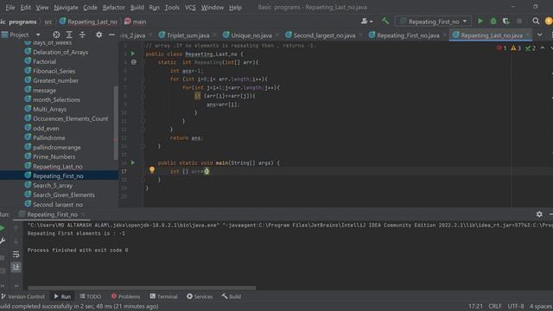Click 17:21 caret position in status bar
Screen dimensions: 553x311
click(x=475, y=306)
